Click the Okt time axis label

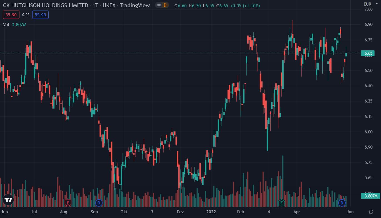coord(124,212)
